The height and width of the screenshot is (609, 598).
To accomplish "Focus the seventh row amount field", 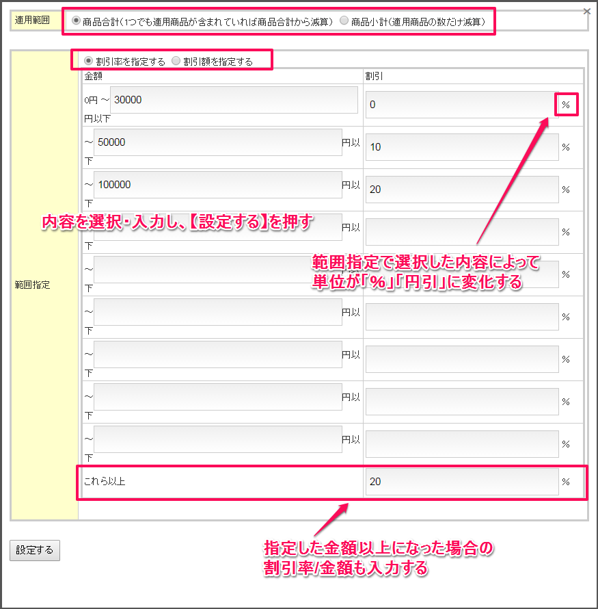I will [217, 354].
